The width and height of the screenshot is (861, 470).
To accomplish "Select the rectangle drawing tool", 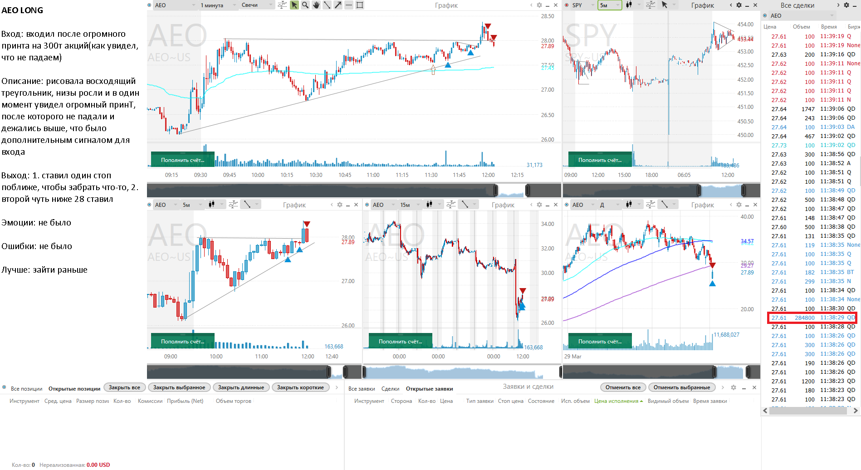I will (360, 5).
